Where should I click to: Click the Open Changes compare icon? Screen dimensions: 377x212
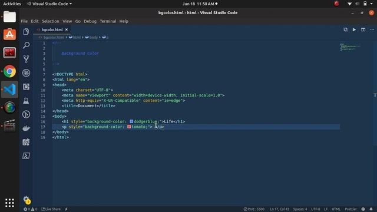[x=345, y=29]
